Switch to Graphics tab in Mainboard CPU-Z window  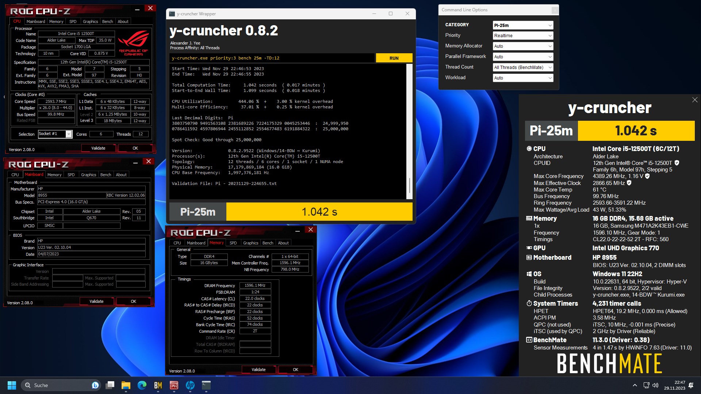pos(88,175)
